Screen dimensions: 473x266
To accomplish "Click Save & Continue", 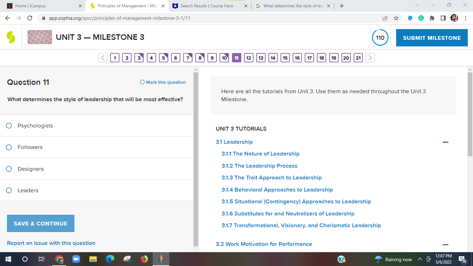I will (41, 223).
